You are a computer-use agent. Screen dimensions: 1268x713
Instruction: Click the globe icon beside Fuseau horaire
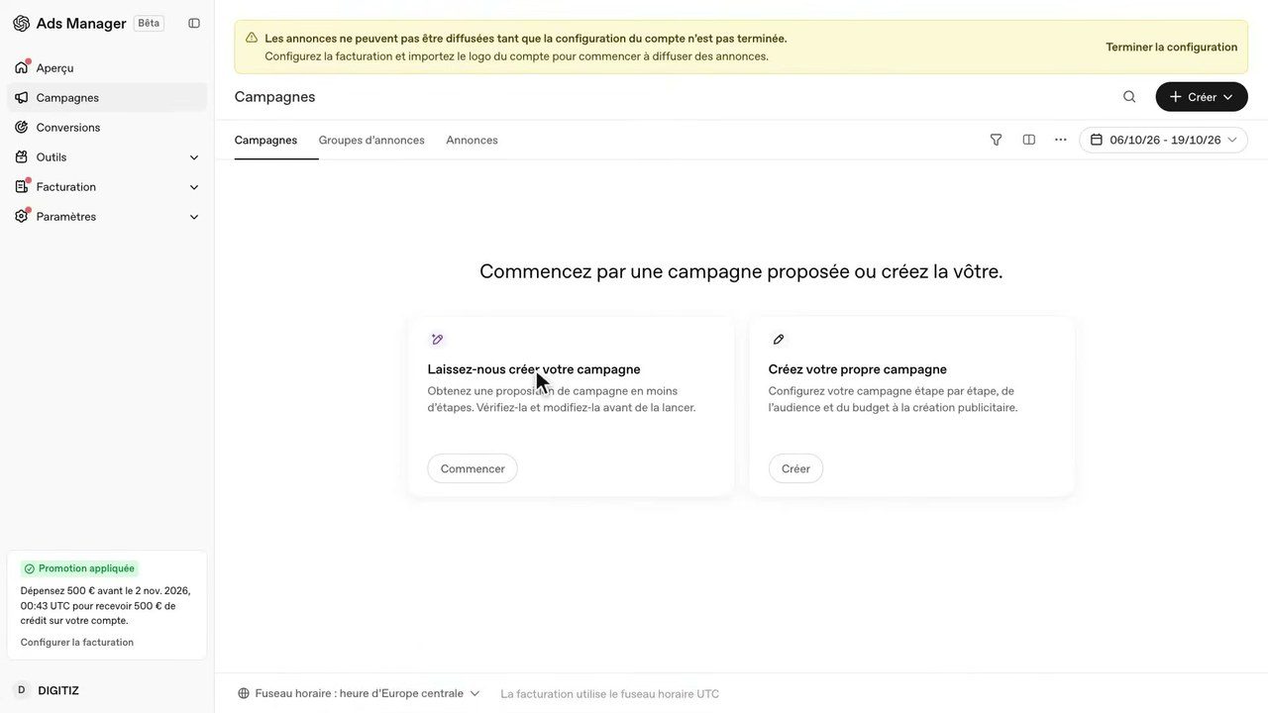pos(244,693)
